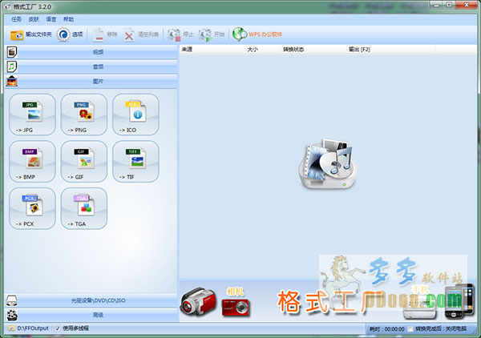The height and width of the screenshot is (338, 481).
Task: Open the output folder (输出文件夹) toolbar button
Action: (x=31, y=34)
